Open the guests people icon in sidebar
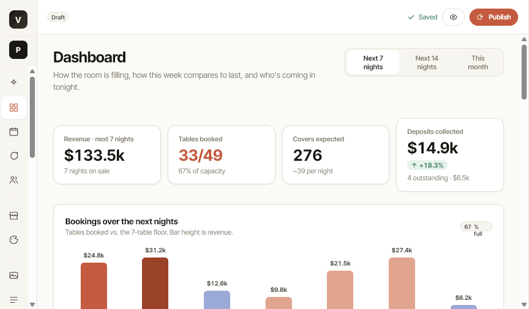 (14, 180)
